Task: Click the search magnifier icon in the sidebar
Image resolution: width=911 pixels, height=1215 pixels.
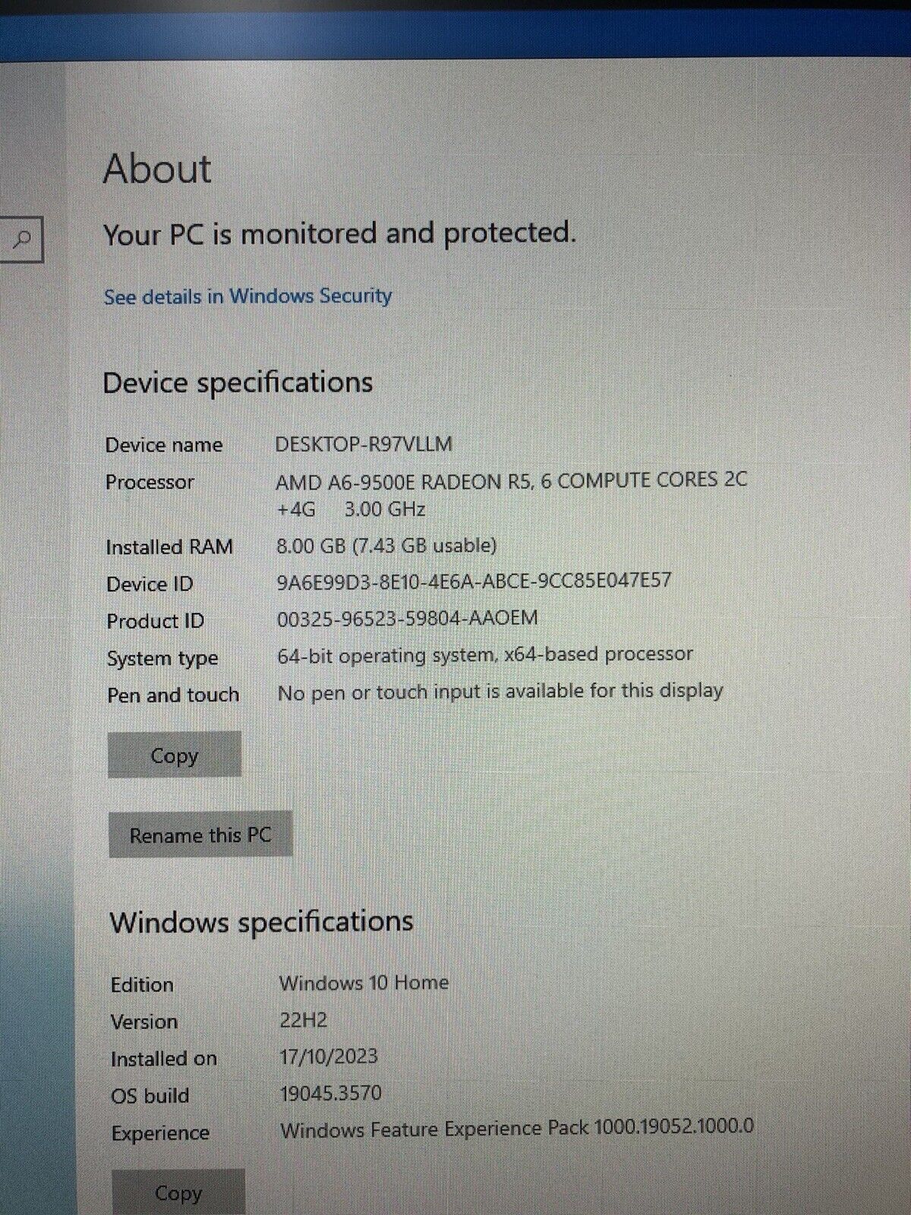Action: pyautogui.click(x=23, y=240)
